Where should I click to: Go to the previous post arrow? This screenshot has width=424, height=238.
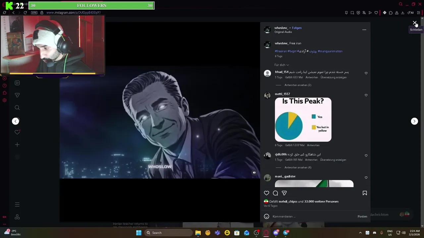click(16, 121)
